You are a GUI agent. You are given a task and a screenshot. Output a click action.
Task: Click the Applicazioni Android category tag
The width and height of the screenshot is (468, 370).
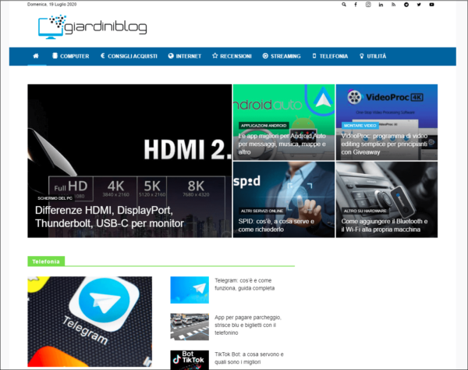tap(264, 126)
